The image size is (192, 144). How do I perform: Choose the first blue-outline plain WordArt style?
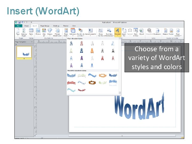coord(71,43)
